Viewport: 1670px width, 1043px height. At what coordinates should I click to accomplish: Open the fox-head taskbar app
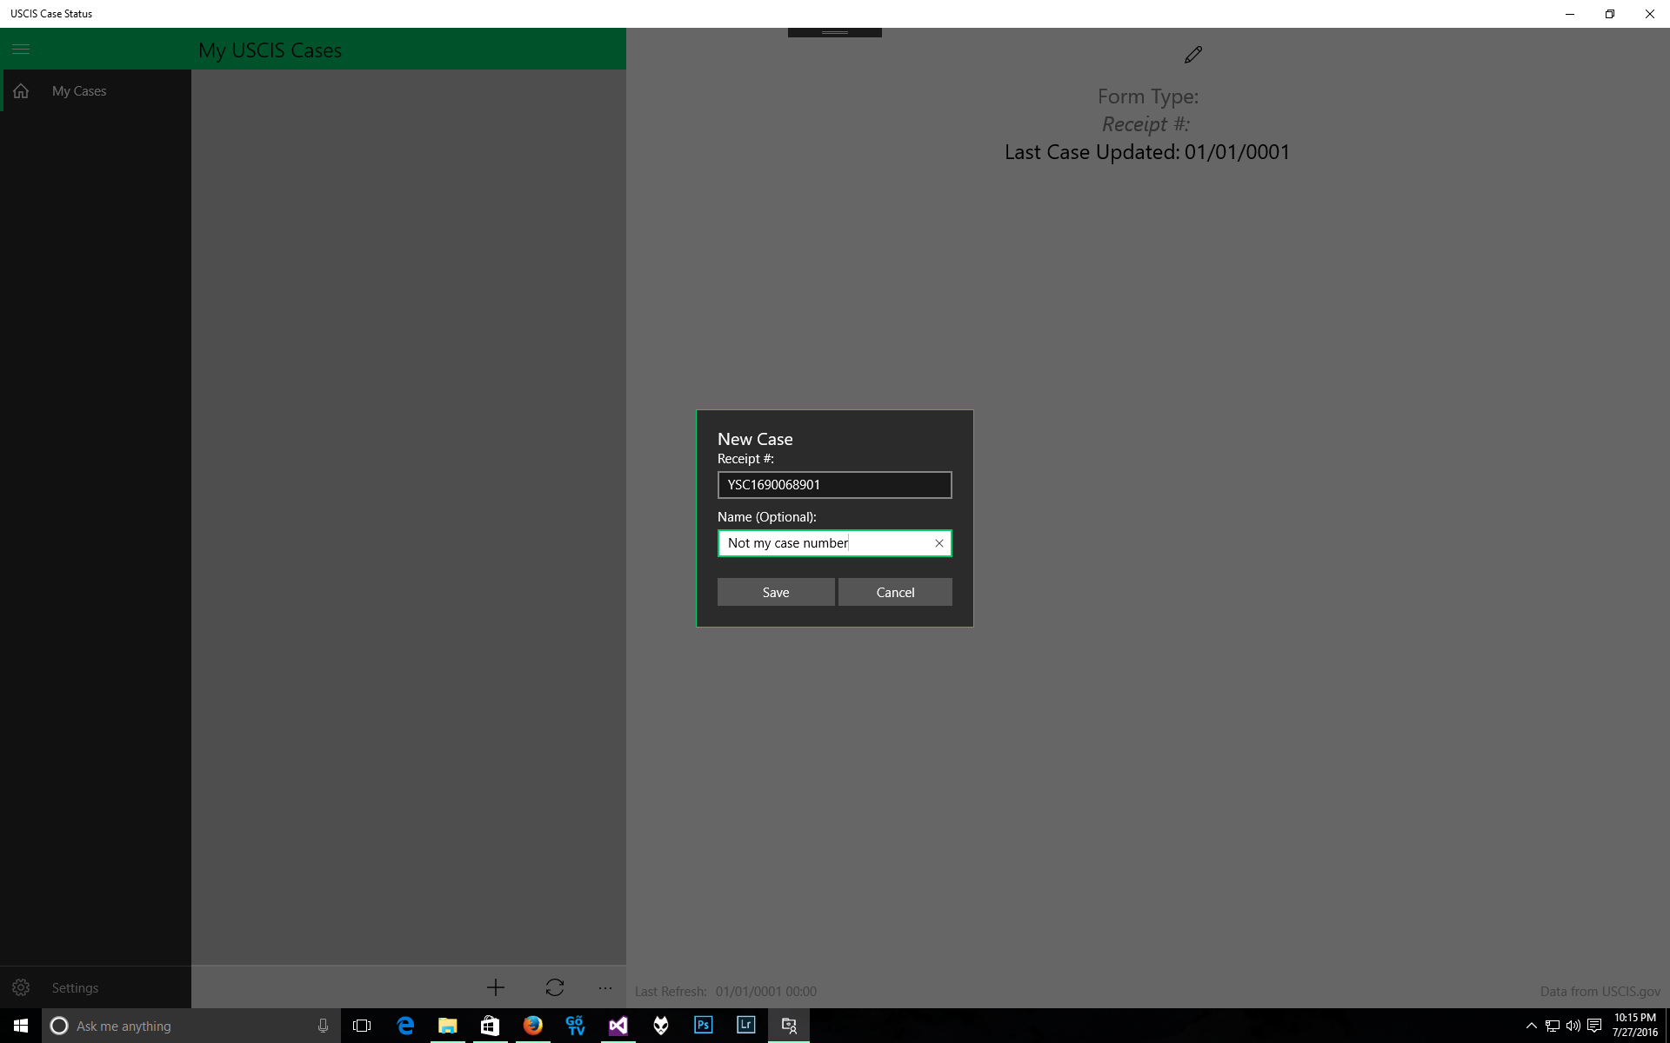[x=661, y=1026]
